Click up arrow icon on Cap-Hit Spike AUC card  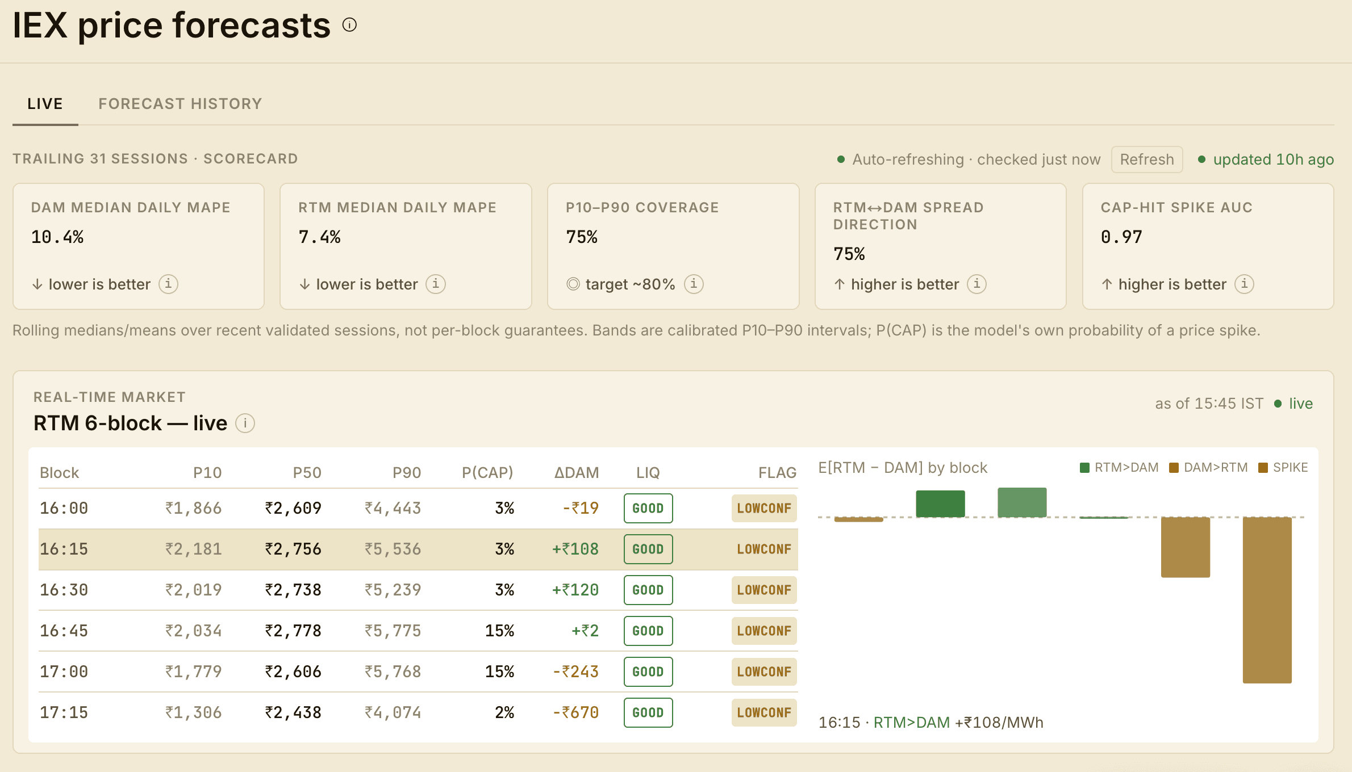[1107, 284]
